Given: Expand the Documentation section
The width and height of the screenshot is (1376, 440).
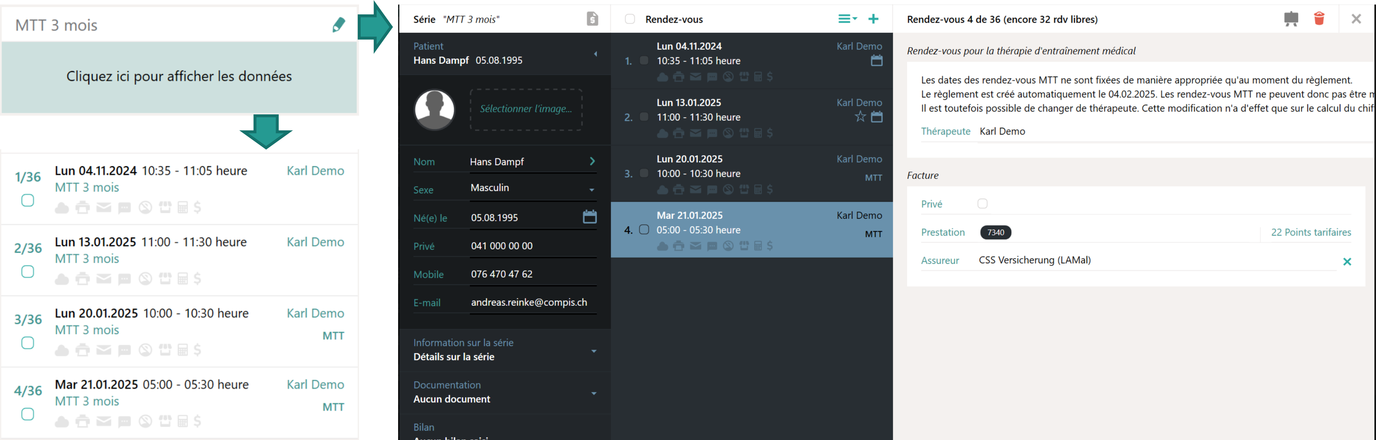Looking at the screenshot, I should (x=504, y=392).
